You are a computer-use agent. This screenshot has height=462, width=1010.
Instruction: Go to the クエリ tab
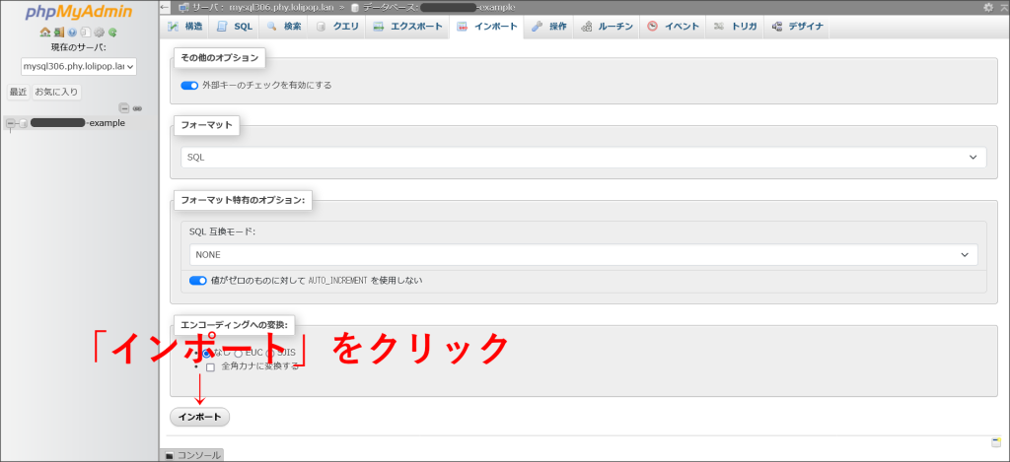(x=337, y=27)
